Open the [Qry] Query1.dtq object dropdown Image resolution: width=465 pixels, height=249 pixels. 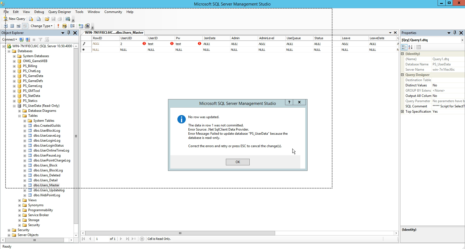462,40
